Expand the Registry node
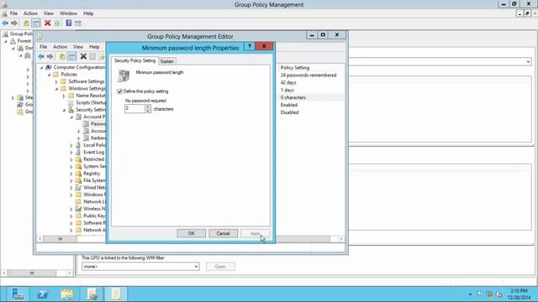The width and height of the screenshot is (538, 302). [x=71, y=174]
